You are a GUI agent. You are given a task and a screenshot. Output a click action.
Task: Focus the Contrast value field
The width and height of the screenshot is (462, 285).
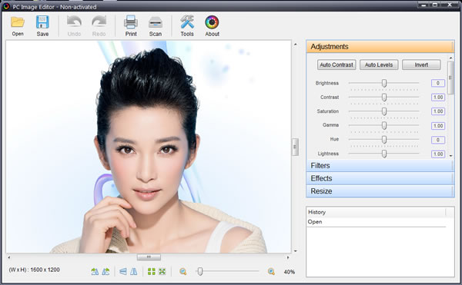click(438, 98)
